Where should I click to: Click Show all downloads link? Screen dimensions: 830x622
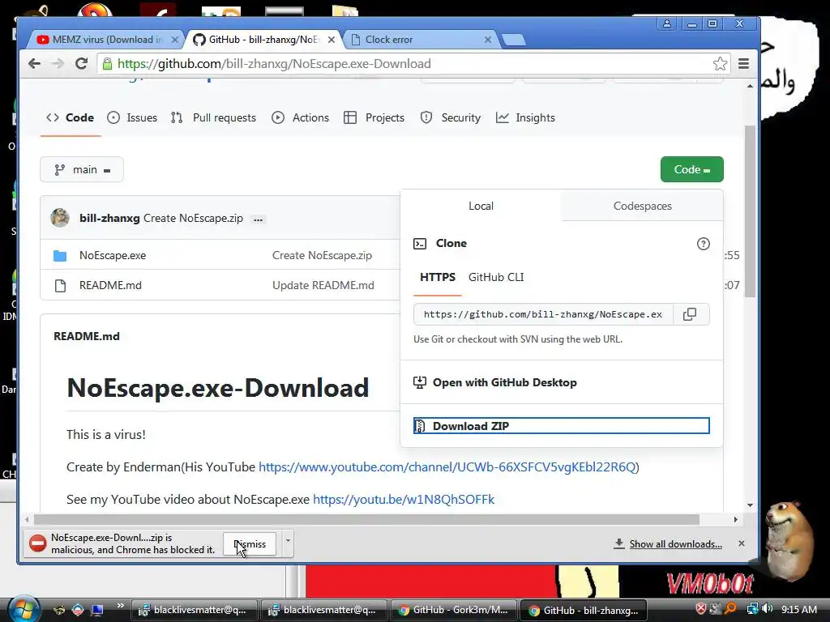pos(675,543)
